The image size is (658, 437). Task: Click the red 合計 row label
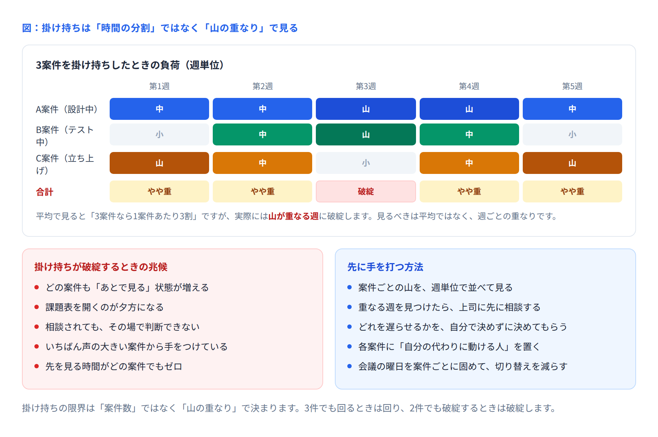point(45,192)
